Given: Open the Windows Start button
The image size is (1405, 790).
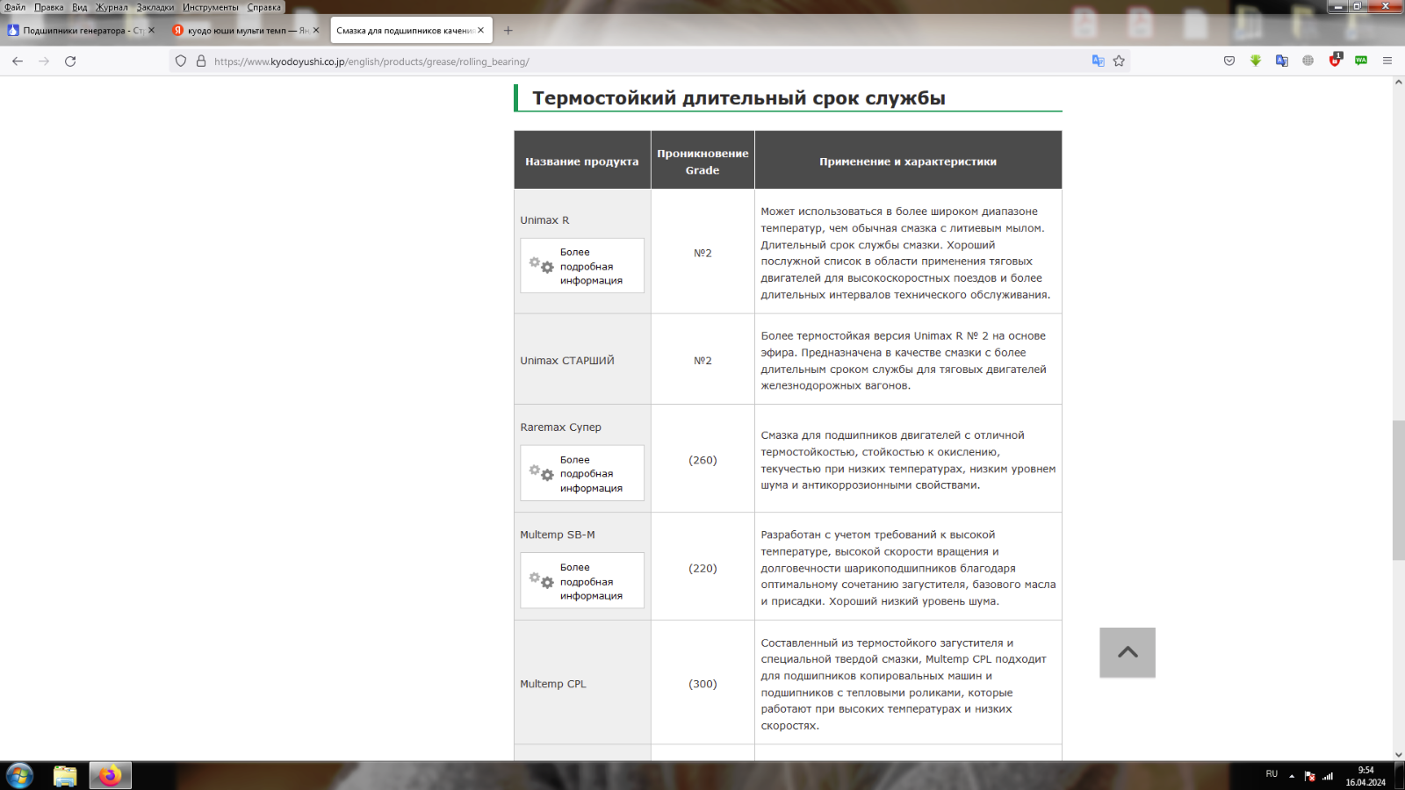Looking at the screenshot, I should point(19,776).
